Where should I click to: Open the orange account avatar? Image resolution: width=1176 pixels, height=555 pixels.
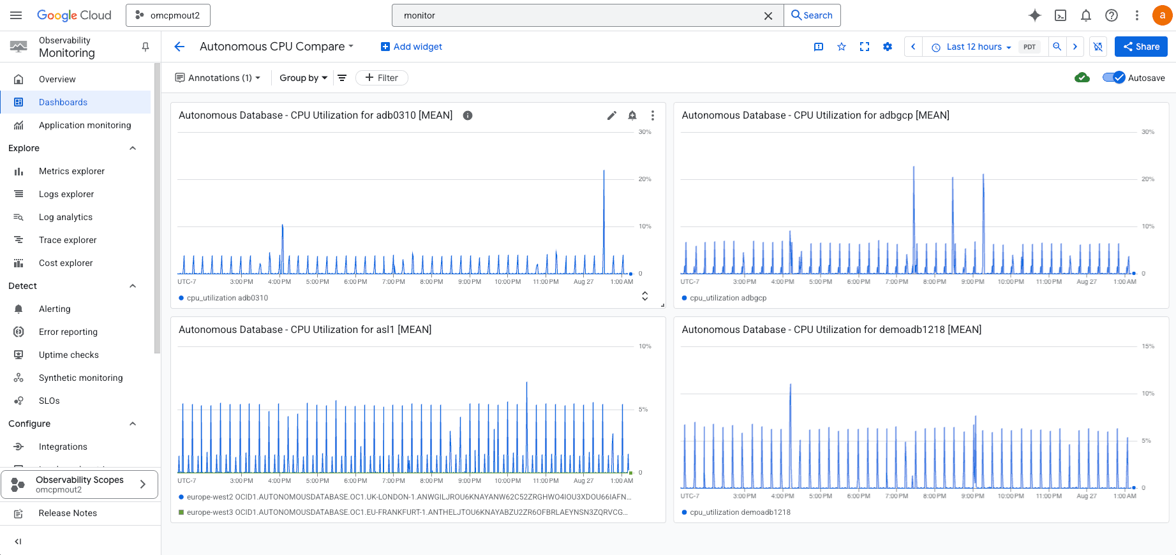coord(1162,15)
